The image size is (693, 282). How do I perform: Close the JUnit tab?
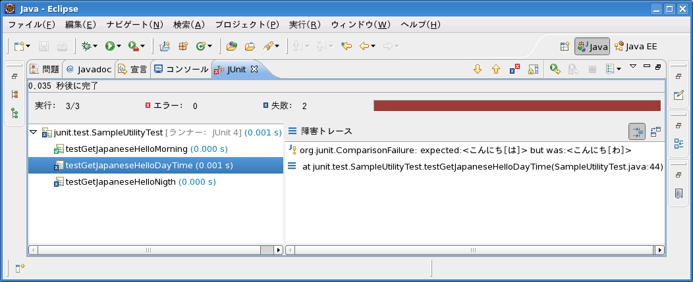point(254,69)
